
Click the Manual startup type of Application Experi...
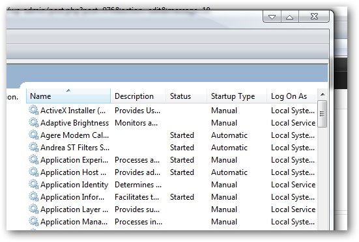[x=224, y=160]
